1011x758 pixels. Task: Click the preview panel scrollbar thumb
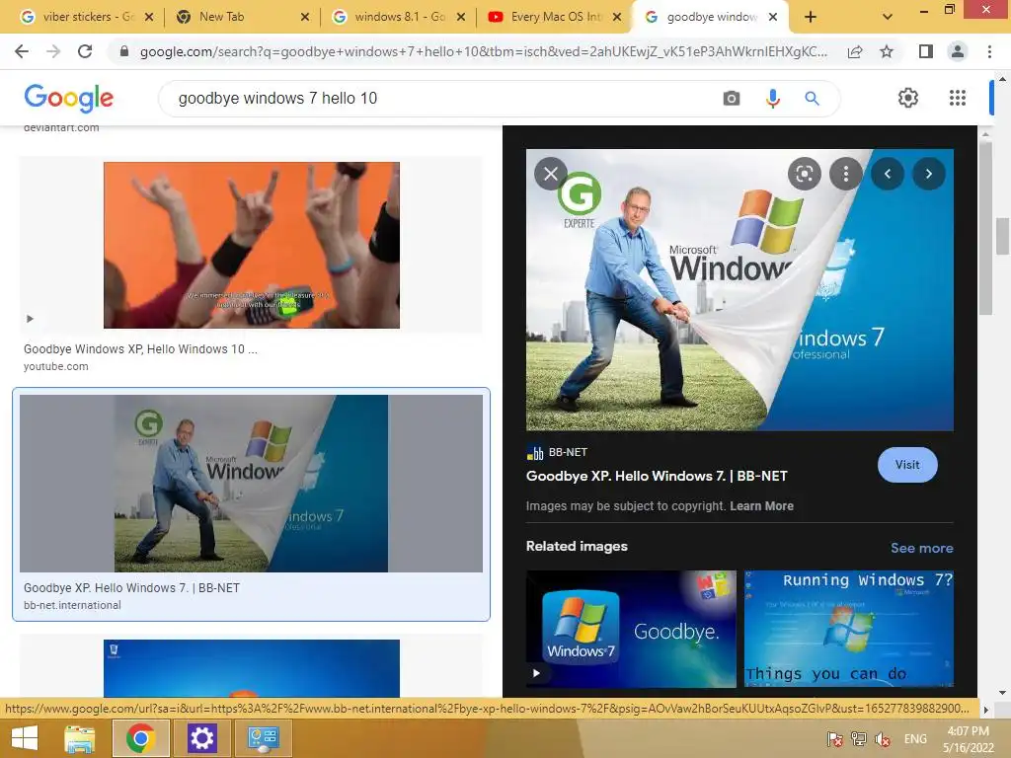985,227
